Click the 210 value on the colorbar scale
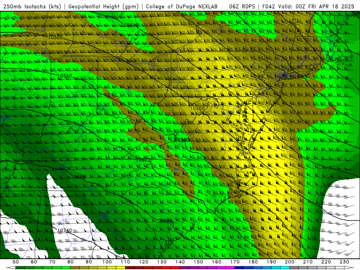The width and height of the screenshot is (360, 270). pyautogui.click(x=308, y=262)
